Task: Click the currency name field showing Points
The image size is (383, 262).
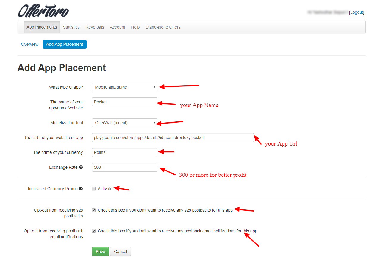Action: (x=124, y=152)
